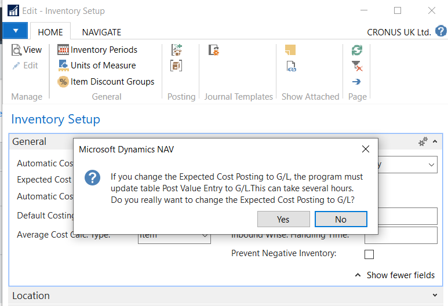Viewport: 448px width, 306px height.
Task: Confirm the dialog by clicking Yes
Action: pos(283,219)
